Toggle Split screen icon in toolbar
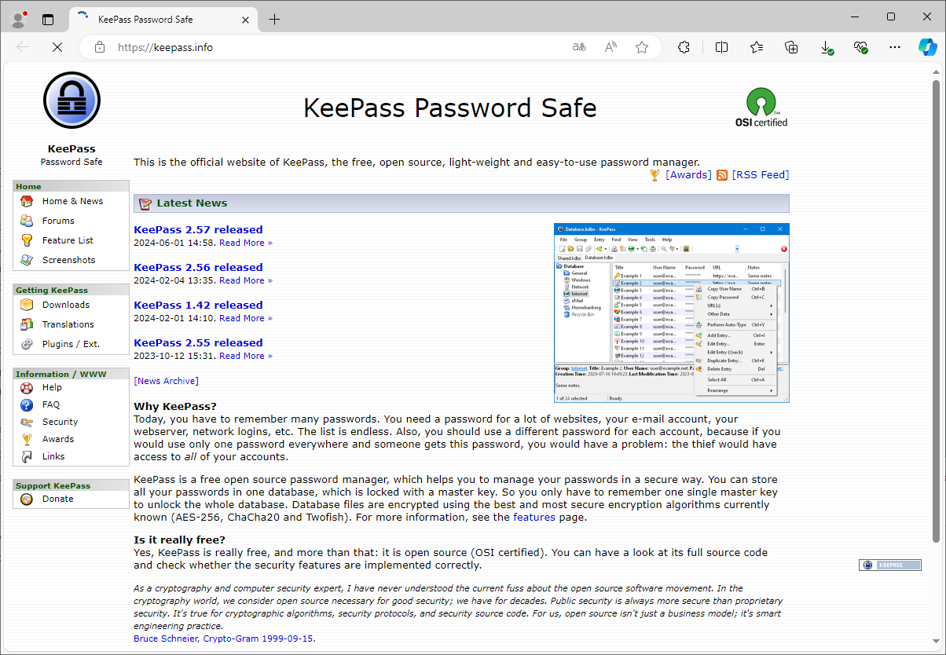This screenshot has width=946, height=655. pyautogui.click(x=721, y=47)
